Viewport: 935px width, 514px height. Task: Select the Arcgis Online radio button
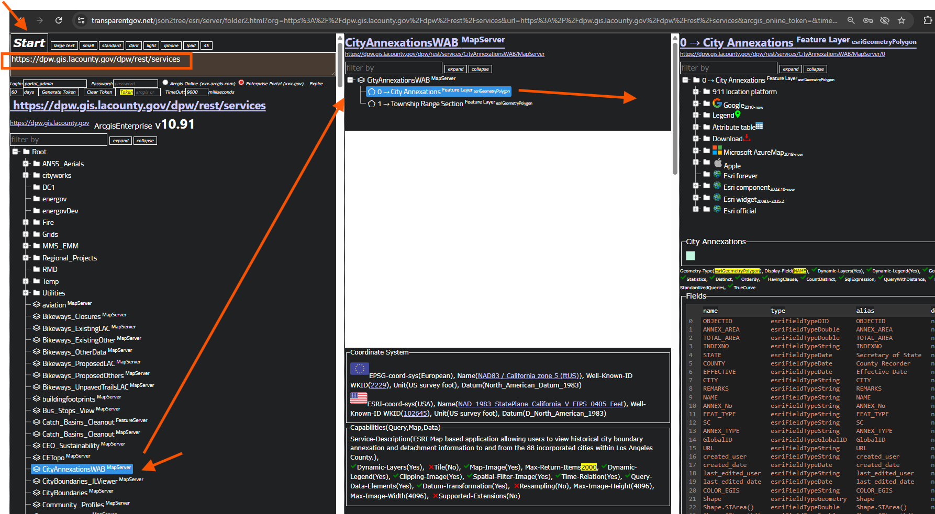[165, 83]
